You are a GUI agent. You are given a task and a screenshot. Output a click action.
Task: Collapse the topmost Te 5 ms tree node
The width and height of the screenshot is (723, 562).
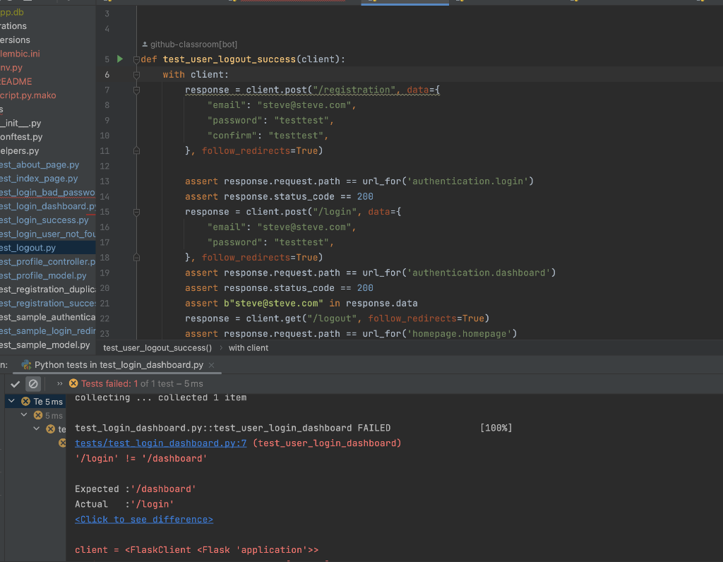tap(12, 400)
